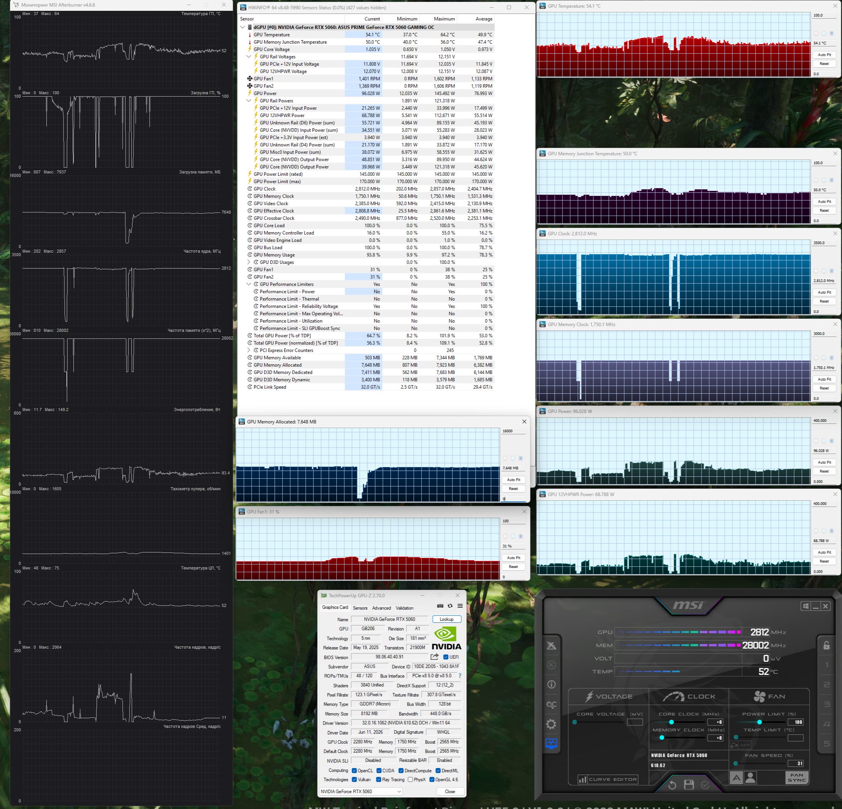Click the Fan Speed percent value field
The width and height of the screenshot is (842, 809).
(796, 763)
